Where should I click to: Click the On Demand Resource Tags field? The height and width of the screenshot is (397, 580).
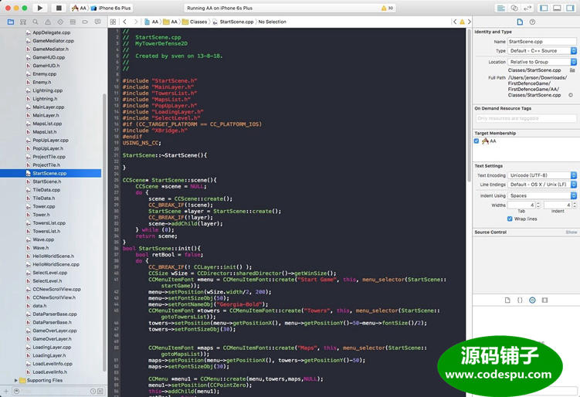click(x=526, y=118)
